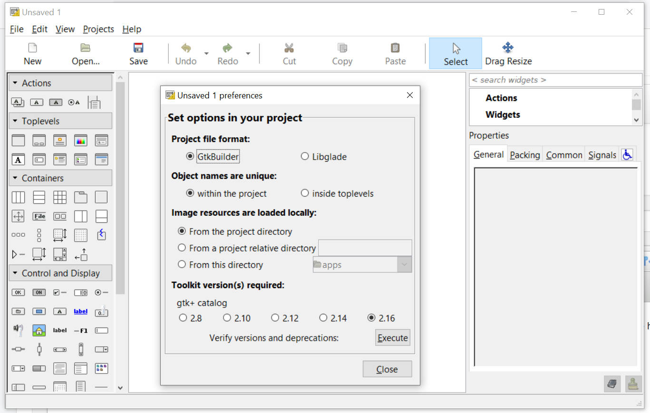
Task: Add an Action Group from the Actions palette
Action: [18, 102]
